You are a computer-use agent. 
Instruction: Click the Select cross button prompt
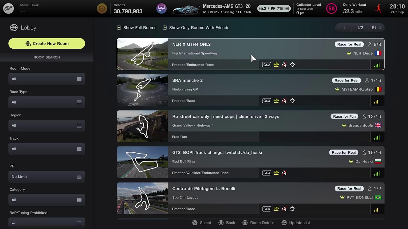pos(202,223)
